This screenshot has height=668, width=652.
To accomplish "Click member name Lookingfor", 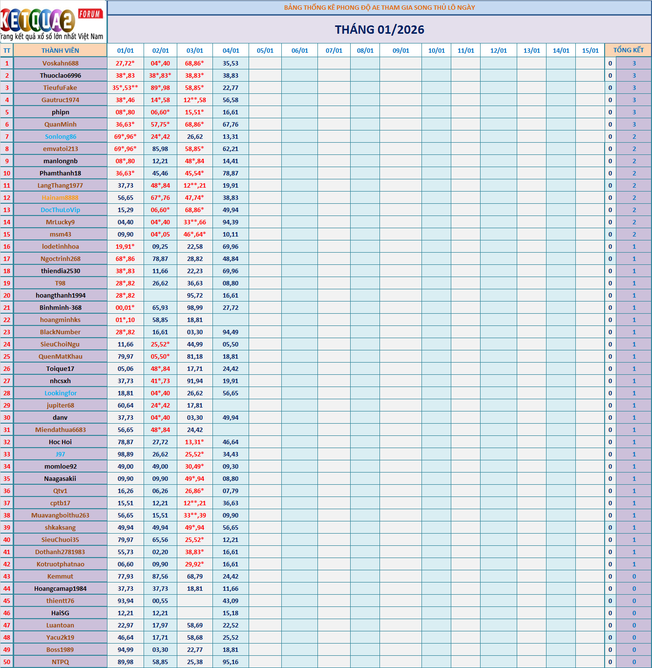I will tap(60, 393).
